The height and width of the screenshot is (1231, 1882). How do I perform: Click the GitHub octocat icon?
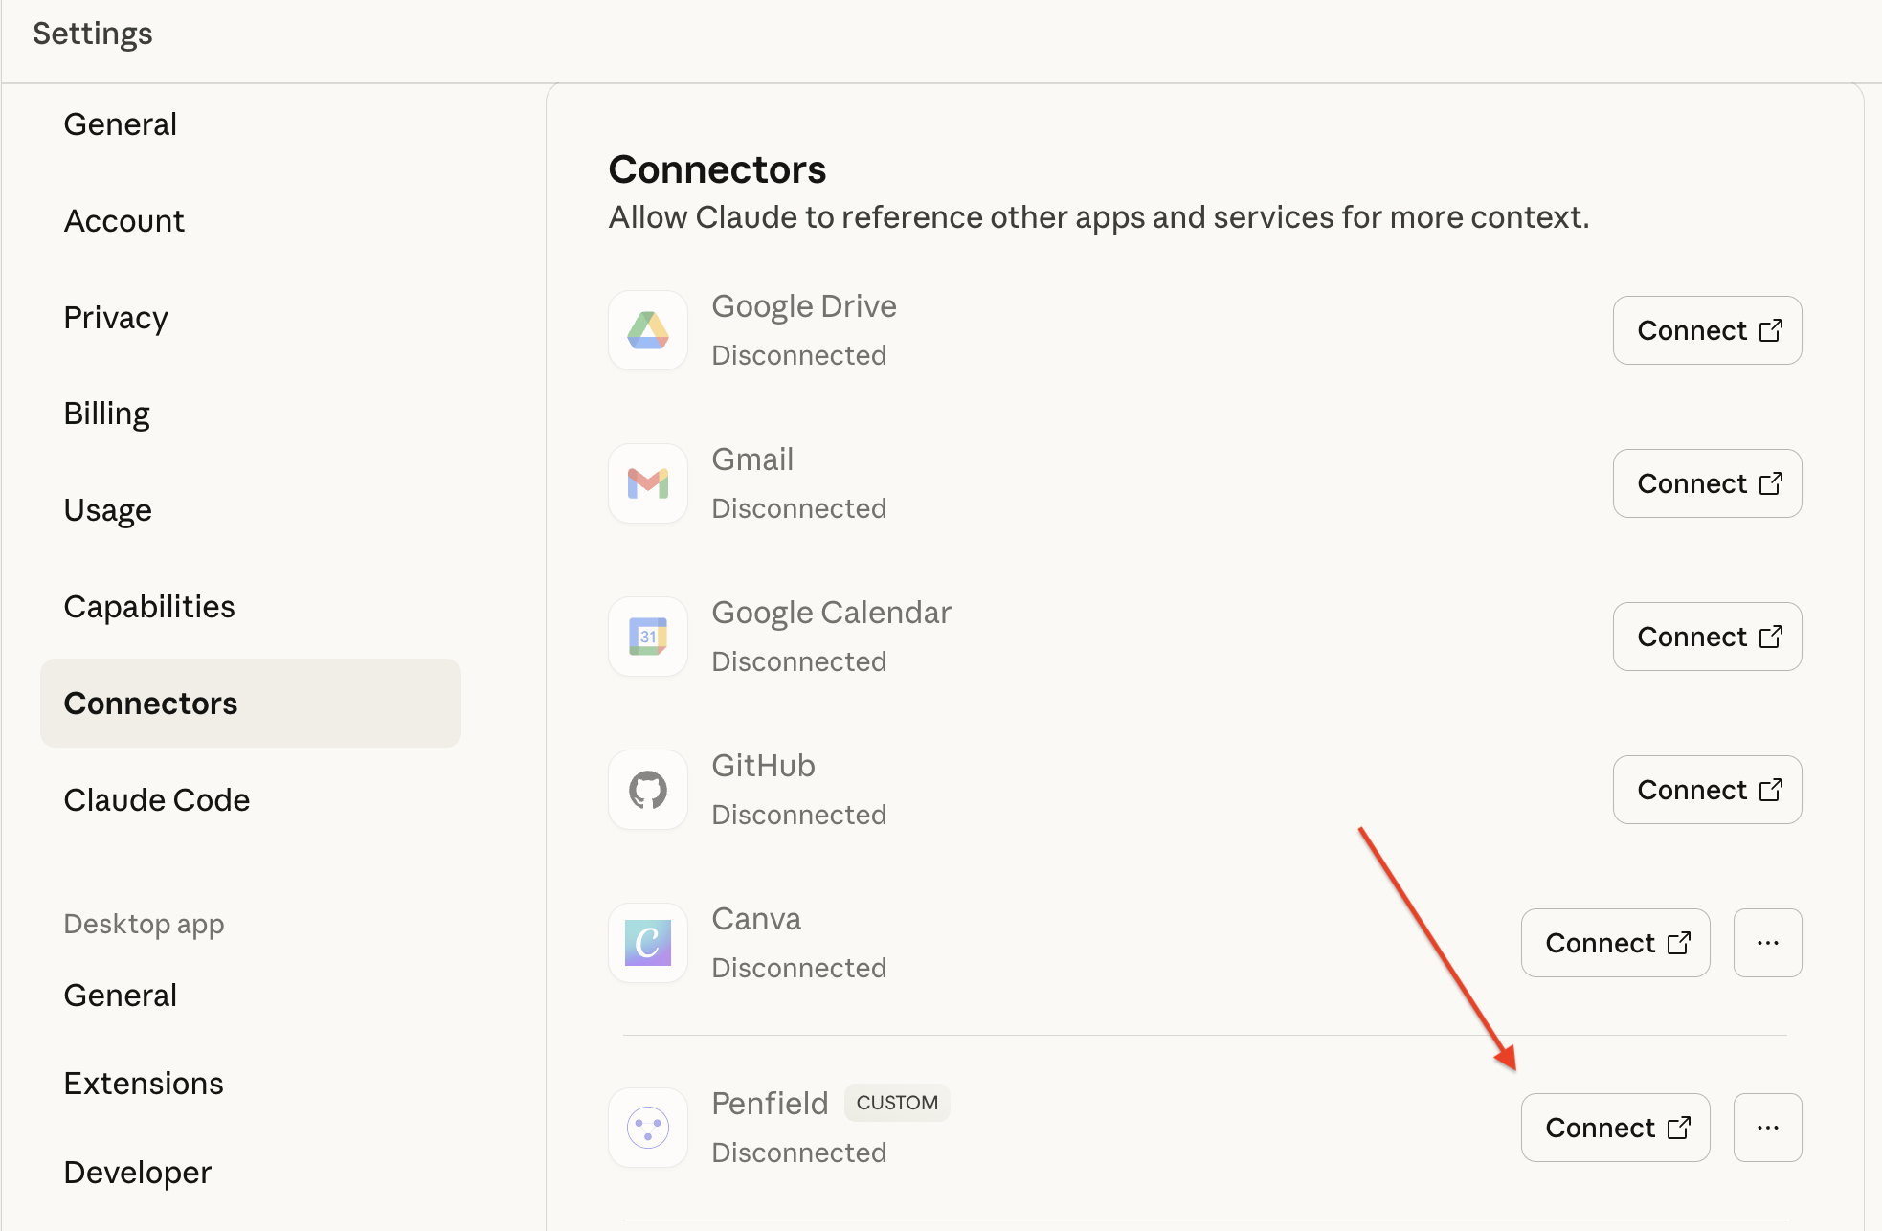648,790
